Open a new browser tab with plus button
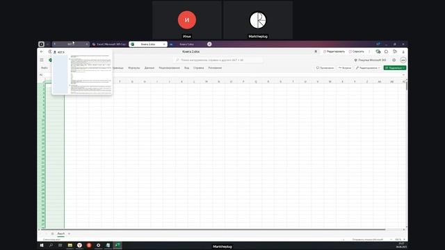445x250 pixels. point(209,44)
